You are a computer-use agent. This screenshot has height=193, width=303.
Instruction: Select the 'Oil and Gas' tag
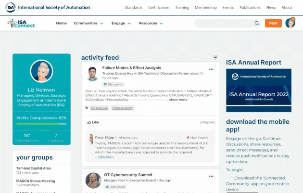point(99,108)
